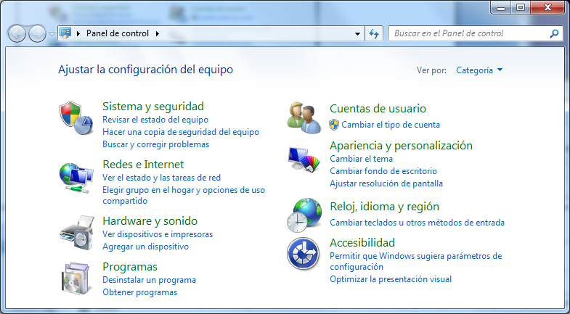Open the Redes e Internet heading
This screenshot has height=314, width=570.
(143, 165)
